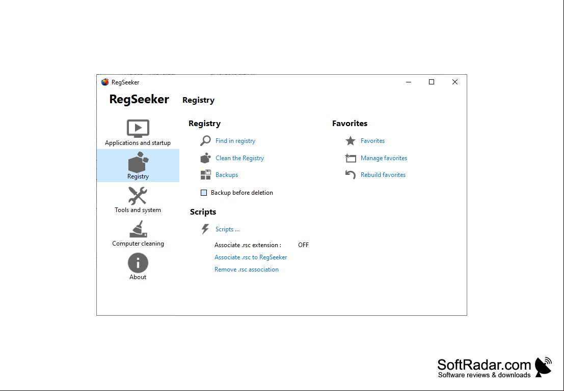The image size is (564, 391).
Task: Open Applications and startup monitor icon
Action: tap(138, 128)
